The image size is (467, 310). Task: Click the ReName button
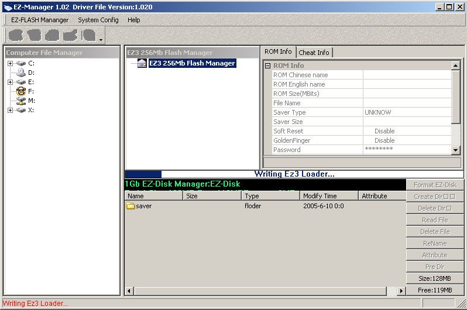pos(435,243)
